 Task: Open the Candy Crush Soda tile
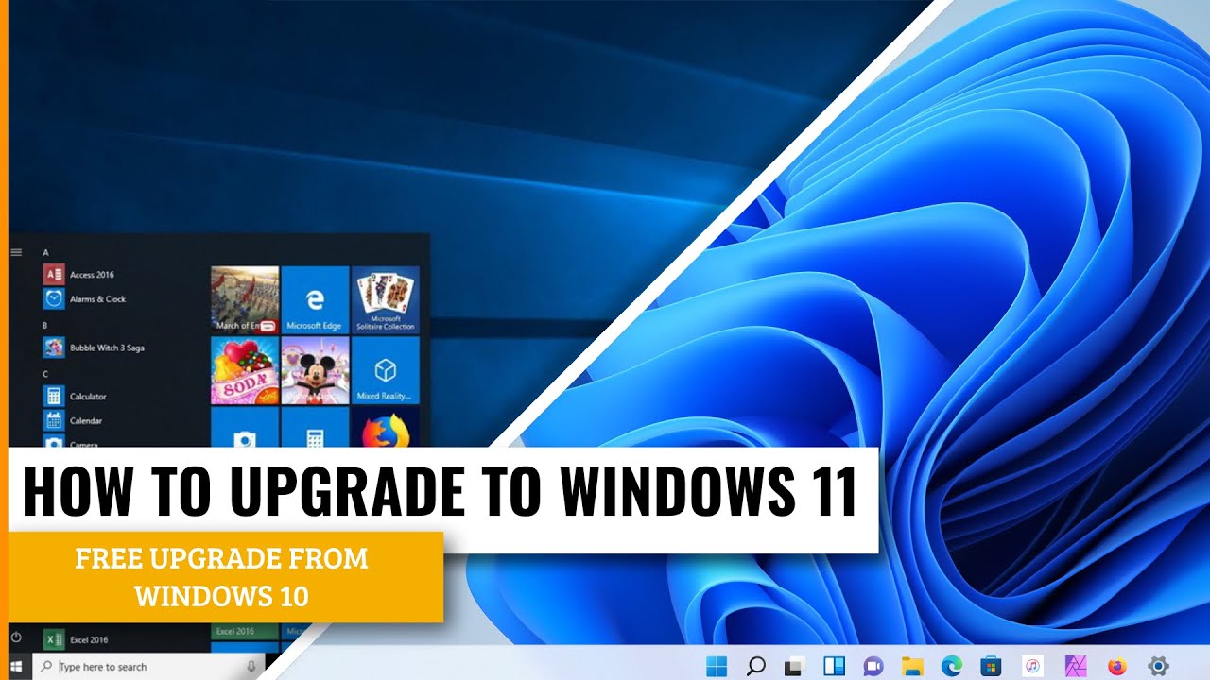(x=245, y=370)
